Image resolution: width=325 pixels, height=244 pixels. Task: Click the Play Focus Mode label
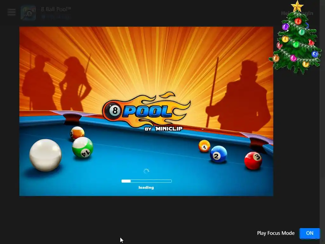click(276, 233)
